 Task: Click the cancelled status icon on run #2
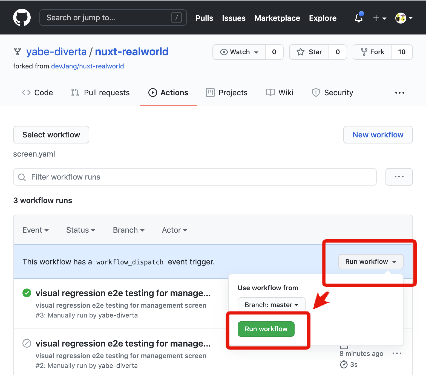[27, 343]
